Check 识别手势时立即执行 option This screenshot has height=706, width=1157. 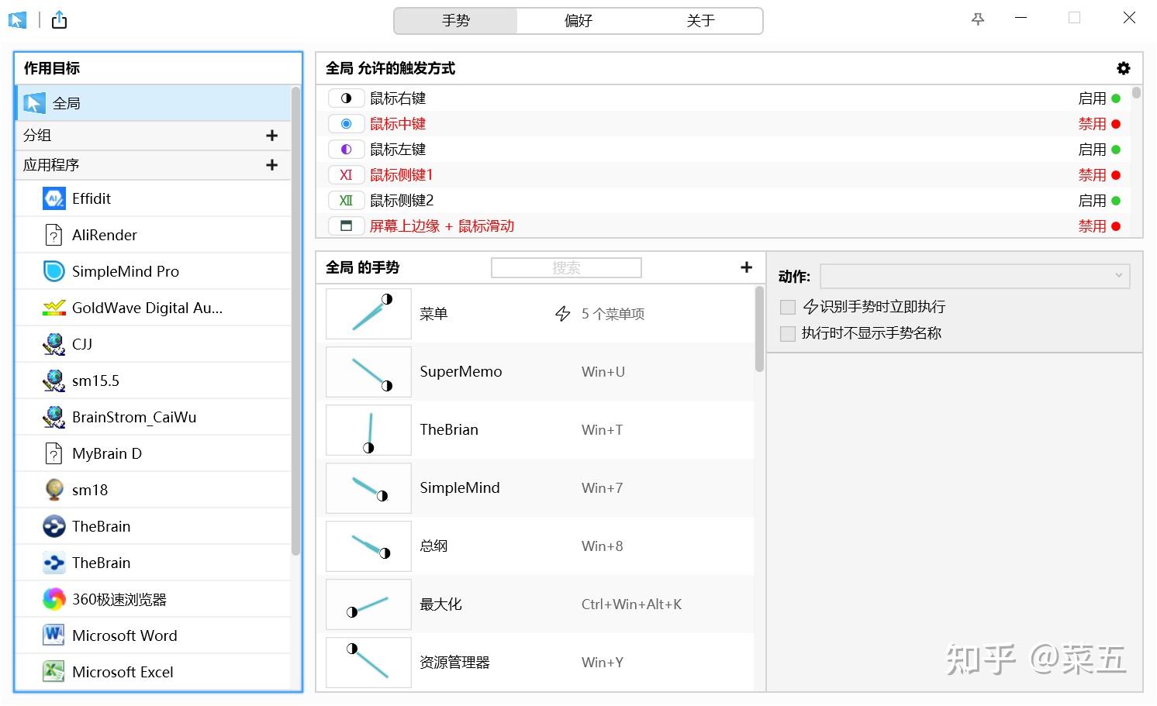coord(787,306)
